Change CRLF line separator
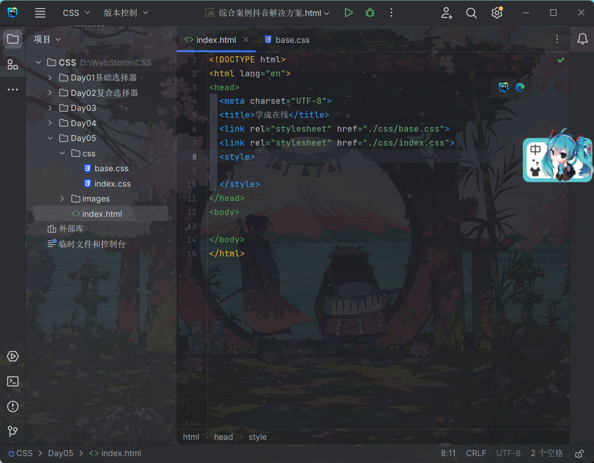 pos(476,453)
